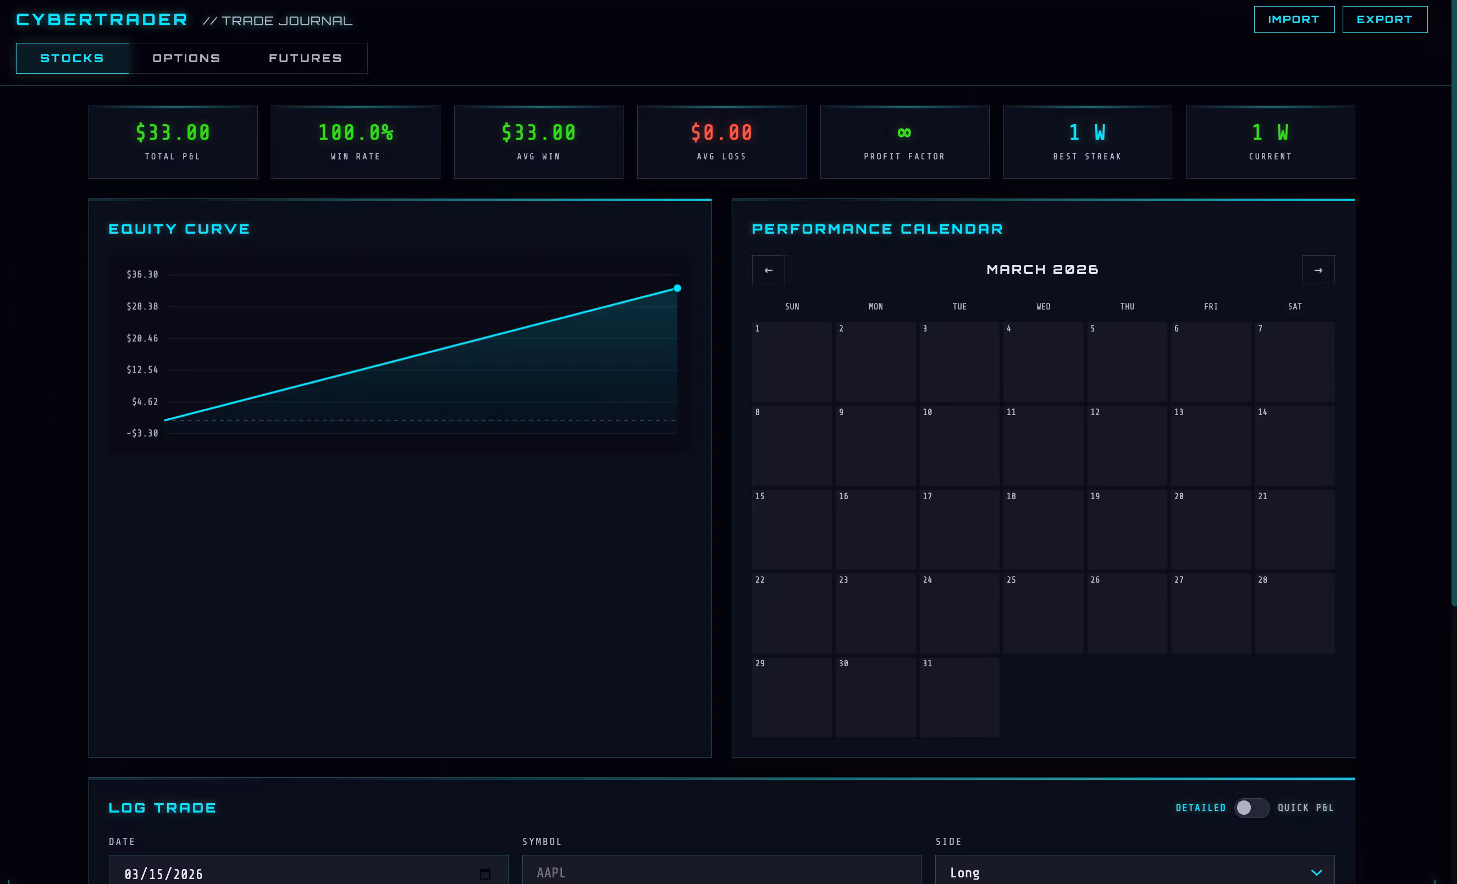Click the equity curve endpoint dot

[x=677, y=289]
